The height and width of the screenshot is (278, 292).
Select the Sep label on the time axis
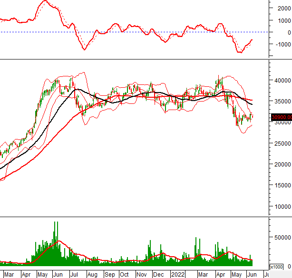click(x=110, y=274)
